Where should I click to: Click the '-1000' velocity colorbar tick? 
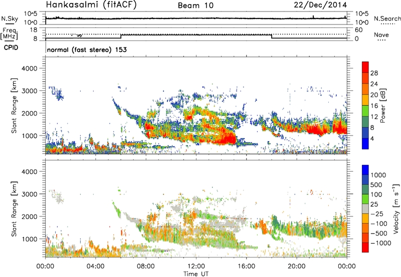click(381, 243)
